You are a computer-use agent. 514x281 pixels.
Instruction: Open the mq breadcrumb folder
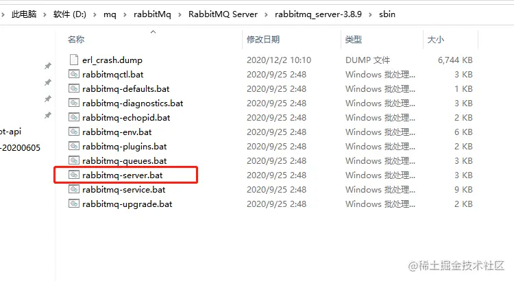pyautogui.click(x=110, y=14)
